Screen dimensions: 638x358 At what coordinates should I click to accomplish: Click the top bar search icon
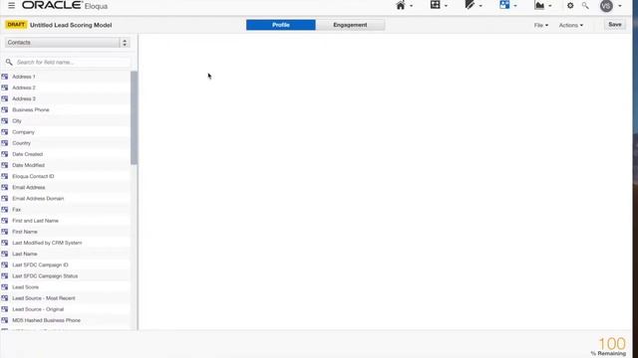585,6
